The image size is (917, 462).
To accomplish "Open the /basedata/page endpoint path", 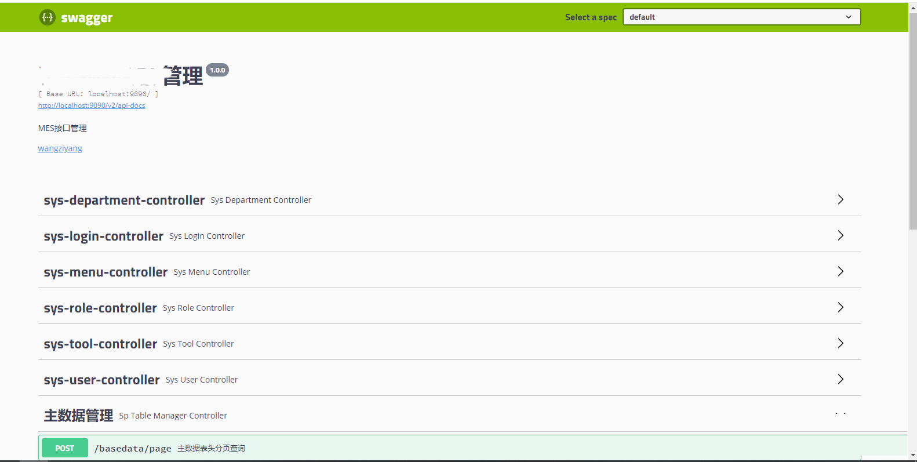I will point(133,449).
